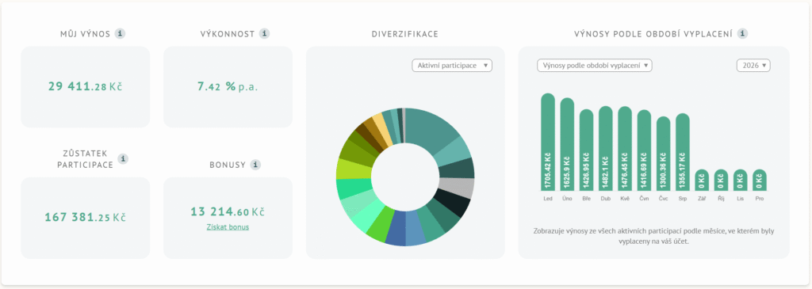The image size is (812, 289).
Task: Click the Úno bar showing 1625.9 Kč
Action: pos(567,144)
